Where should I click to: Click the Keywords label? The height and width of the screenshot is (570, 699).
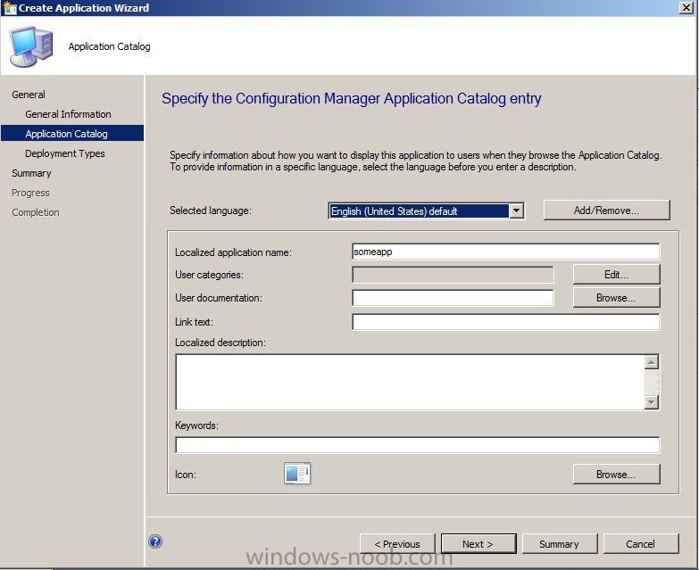point(196,425)
